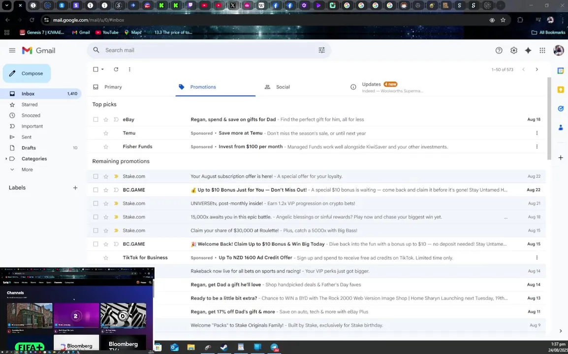
Task: Select the BC.GAME Welcome Back email checkbox
Action: [x=95, y=244]
